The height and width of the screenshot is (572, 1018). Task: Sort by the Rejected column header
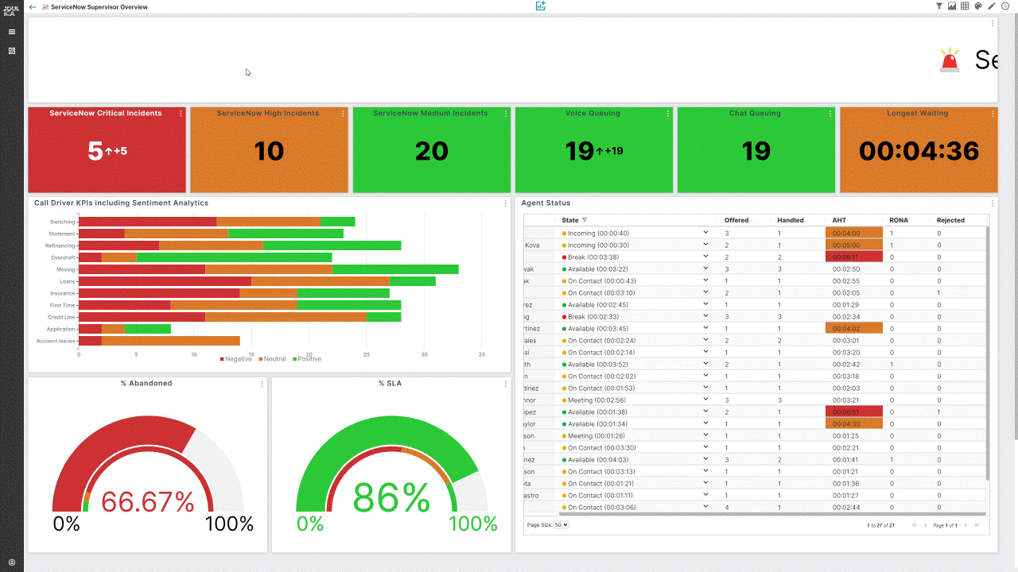point(950,220)
